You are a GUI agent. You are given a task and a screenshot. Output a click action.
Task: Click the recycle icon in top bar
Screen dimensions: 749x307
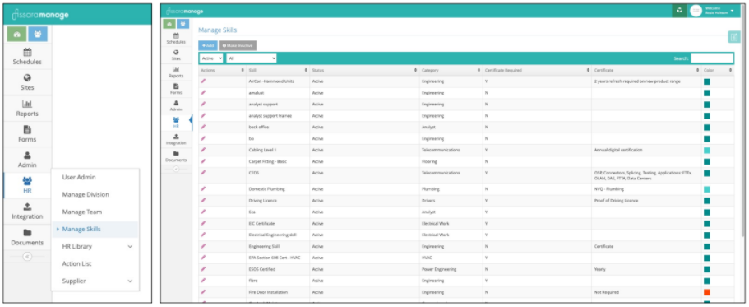(679, 11)
